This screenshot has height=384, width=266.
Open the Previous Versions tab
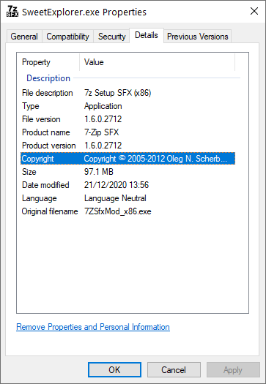click(x=198, y=37)
